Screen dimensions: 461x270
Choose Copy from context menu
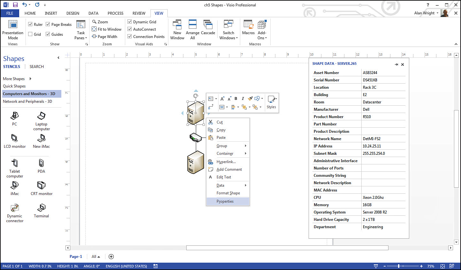pyautogui.click(x=228, y=130)
